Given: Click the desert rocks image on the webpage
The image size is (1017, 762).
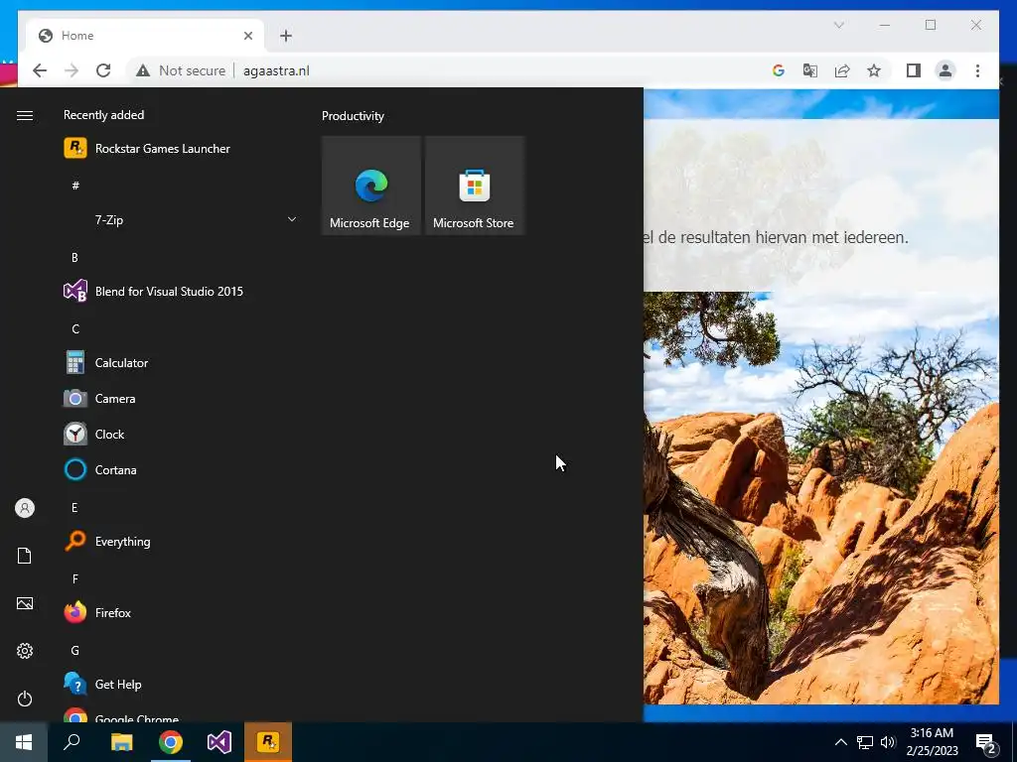Looking at the screenshot, I should tap(821, 498).
